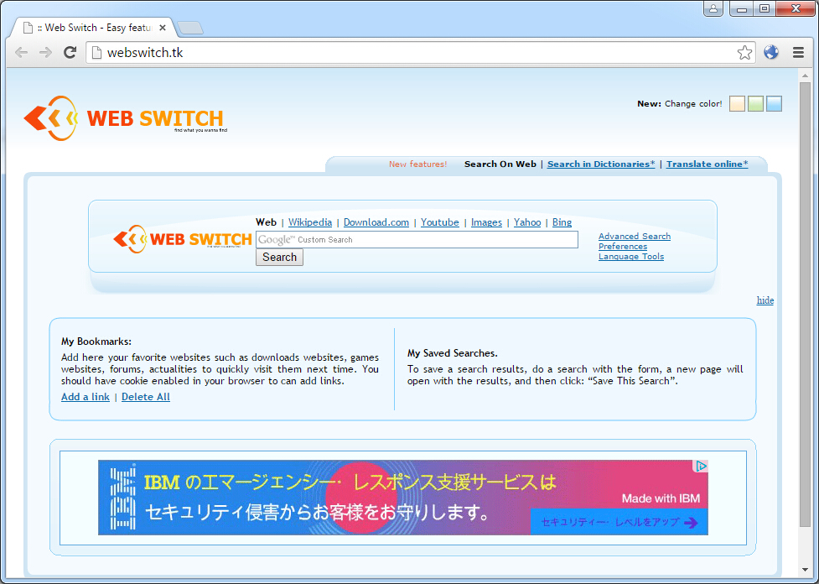Click the scrollbar up arrow
This screenshot has width=819, height=584.
click(x=805, y=76)
